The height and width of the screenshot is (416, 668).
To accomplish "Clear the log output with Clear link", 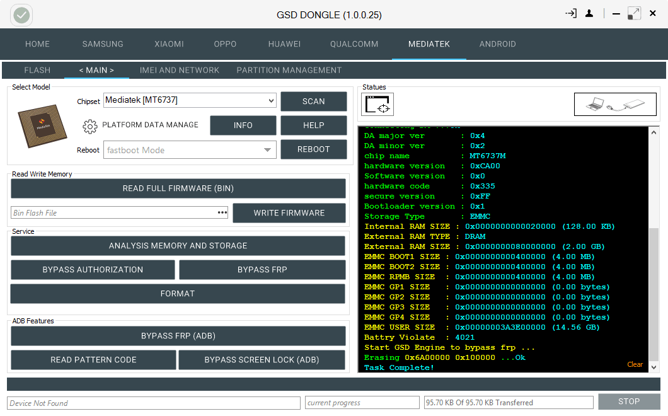I will 635,364.
